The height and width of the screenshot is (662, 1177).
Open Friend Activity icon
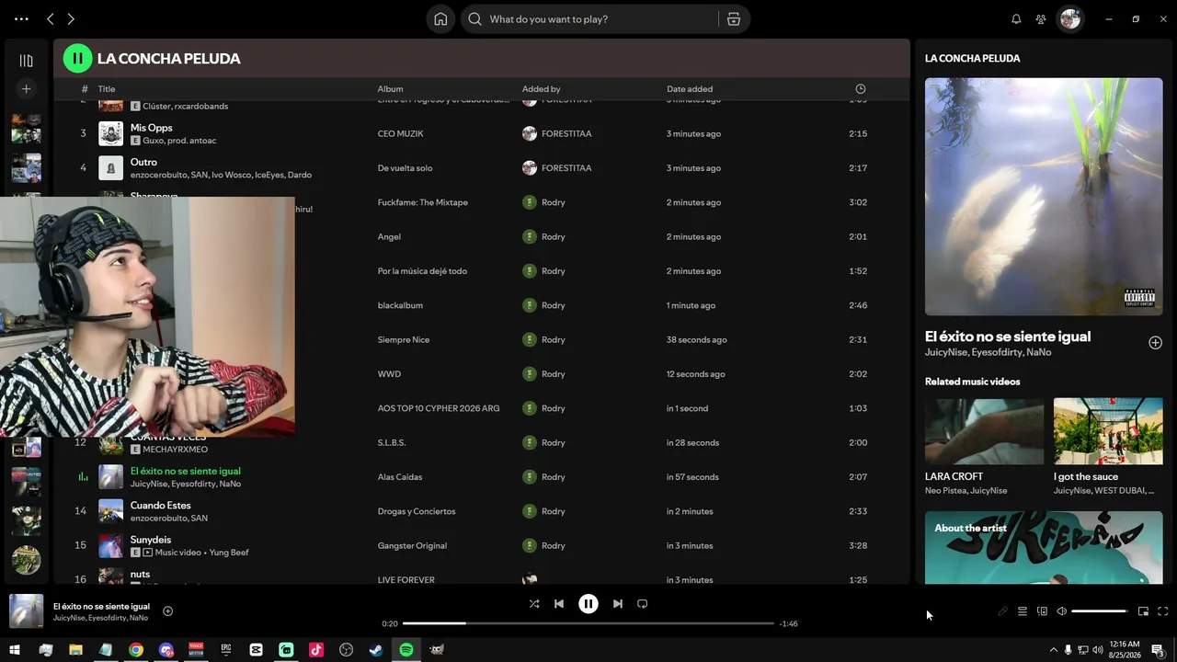point(1041,19)
